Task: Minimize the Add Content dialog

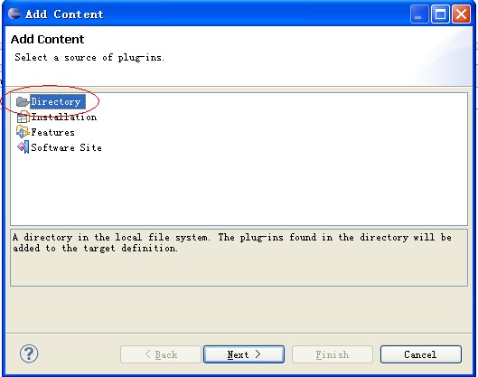Action: 419,14
